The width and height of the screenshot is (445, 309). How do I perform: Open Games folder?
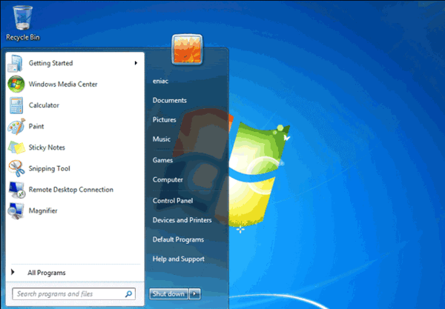[x=162, y=160]
